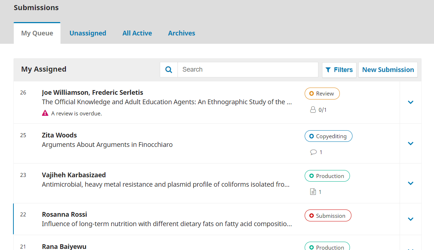Go to the Archives tab

181,33
